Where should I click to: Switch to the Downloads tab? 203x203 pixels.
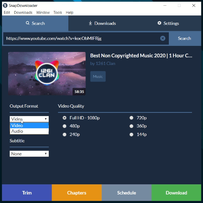click(102, 23)
